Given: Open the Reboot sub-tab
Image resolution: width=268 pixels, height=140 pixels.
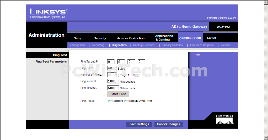Looking at the screenshot, I should click(x=226, y=45).
